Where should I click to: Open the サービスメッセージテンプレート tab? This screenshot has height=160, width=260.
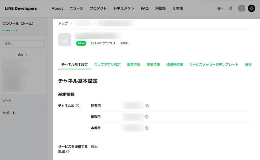[214, 65]
